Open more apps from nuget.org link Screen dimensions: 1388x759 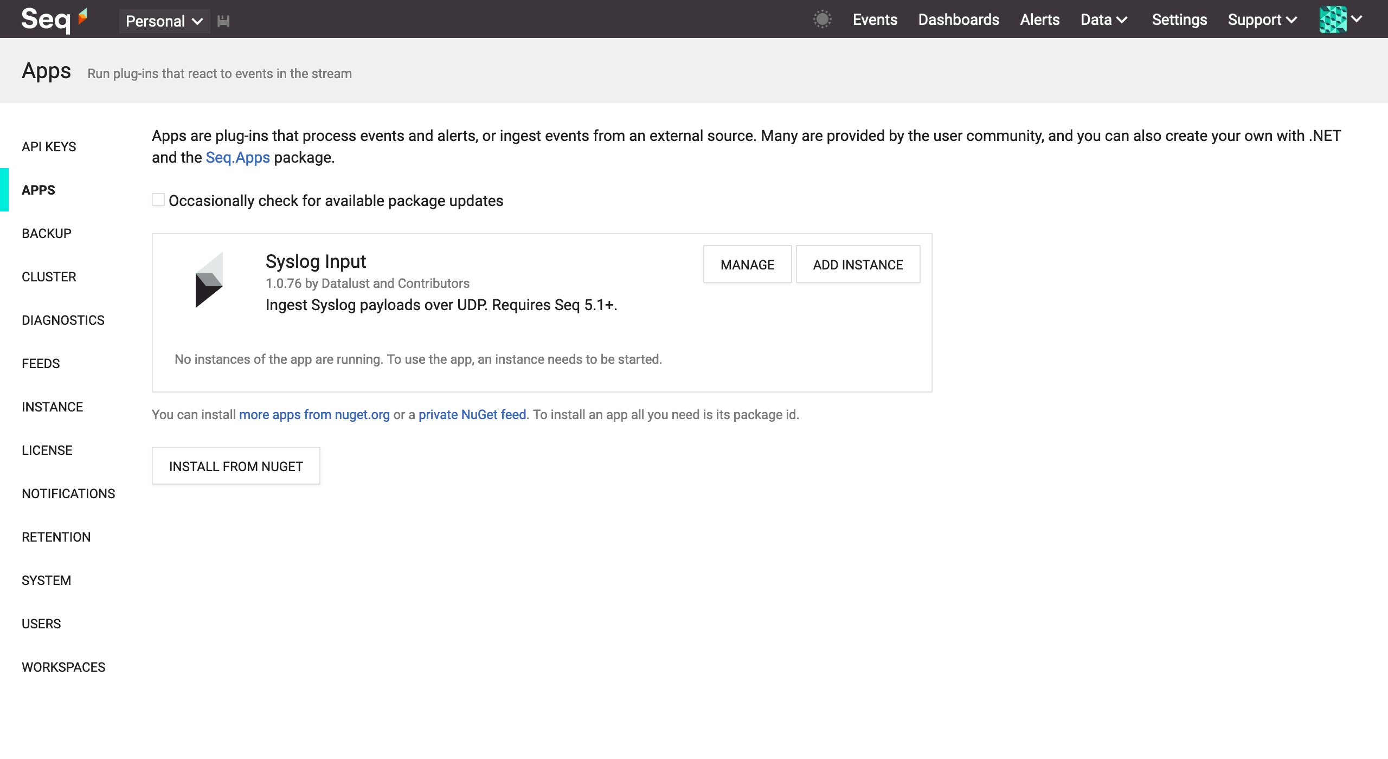coord(314,414)
